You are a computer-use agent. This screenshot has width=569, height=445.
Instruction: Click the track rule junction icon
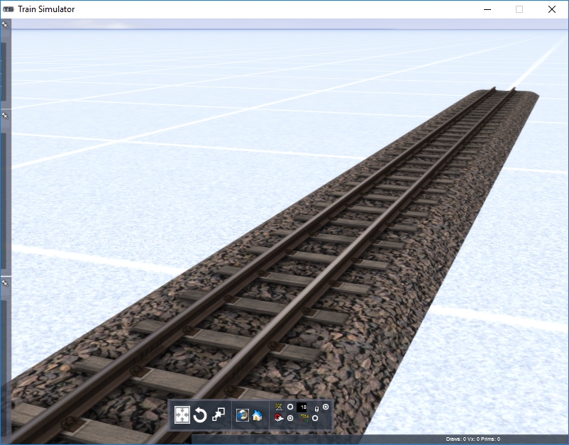(x=304, y=418)
